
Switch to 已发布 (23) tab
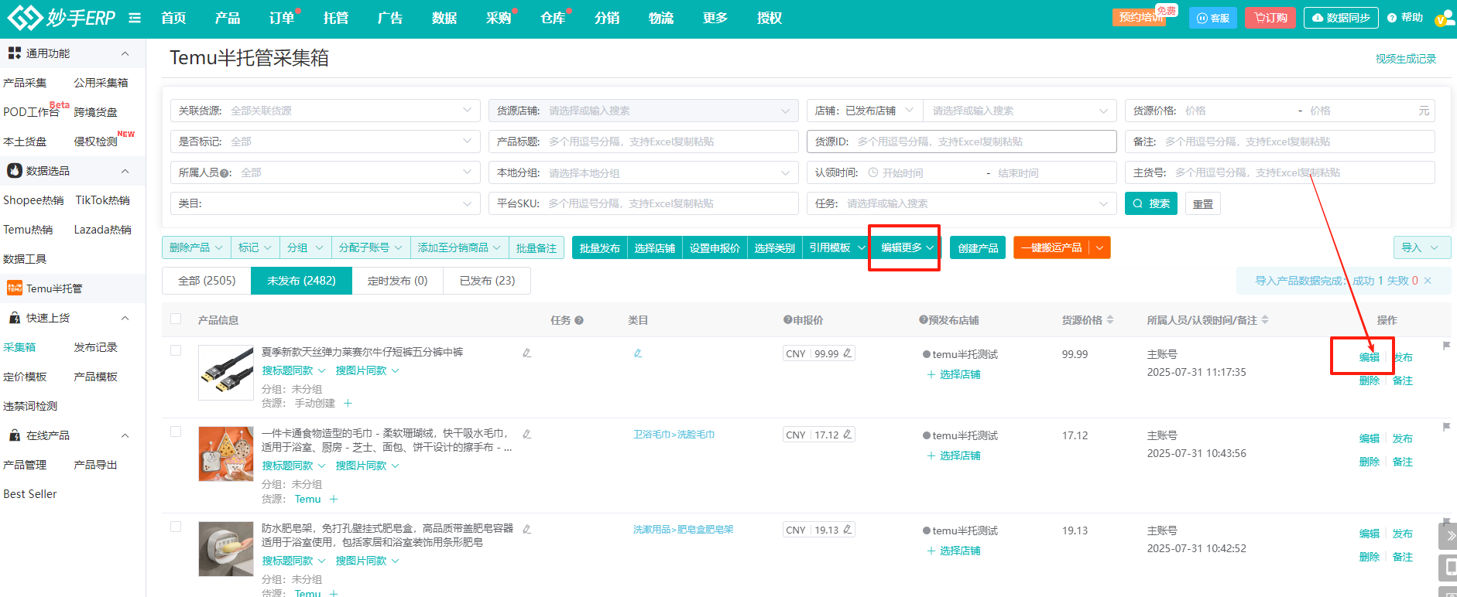[x=487, y=281]
